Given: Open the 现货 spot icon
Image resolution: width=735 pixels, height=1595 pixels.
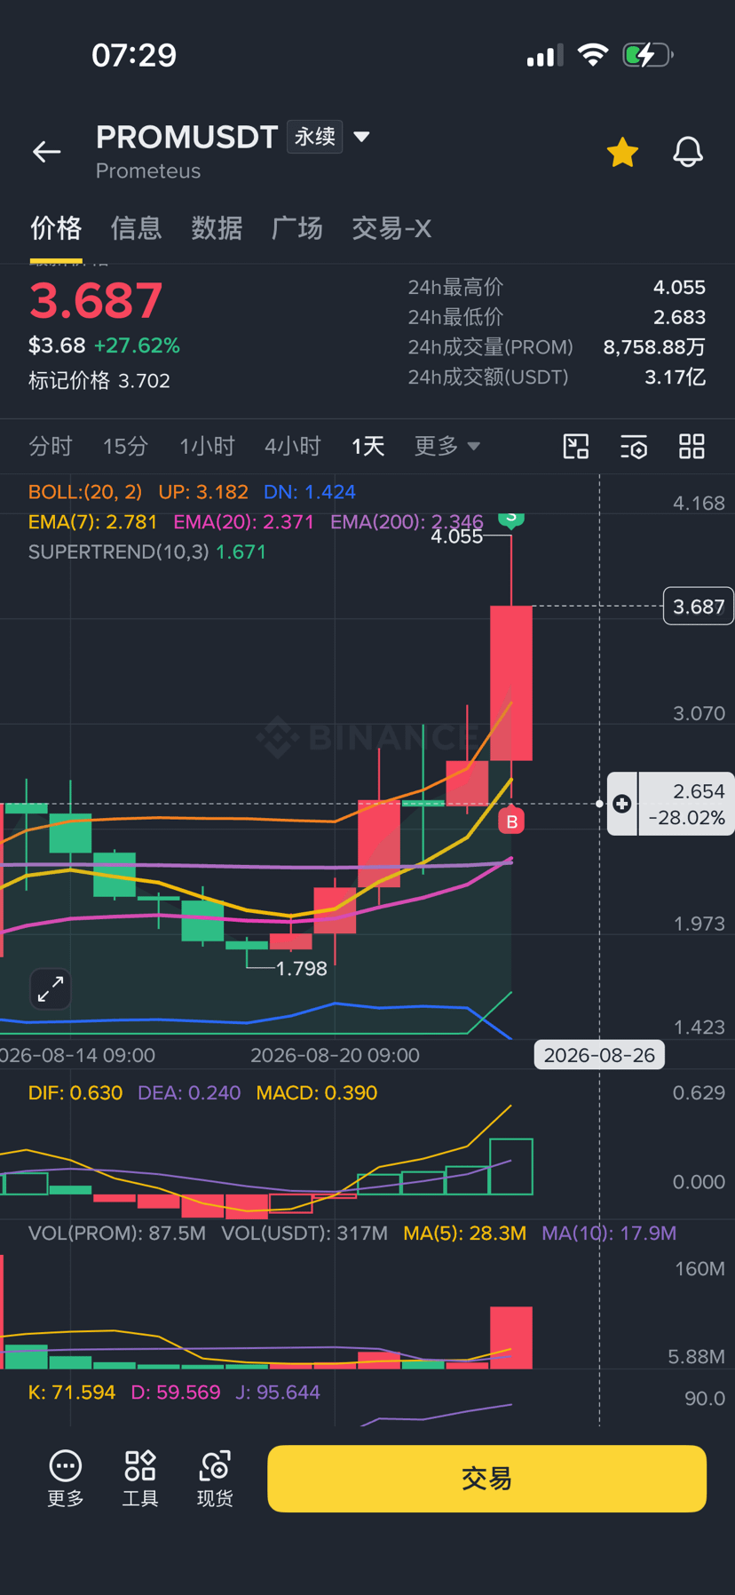Looking at the screenshot, I should pos(215,1479).
